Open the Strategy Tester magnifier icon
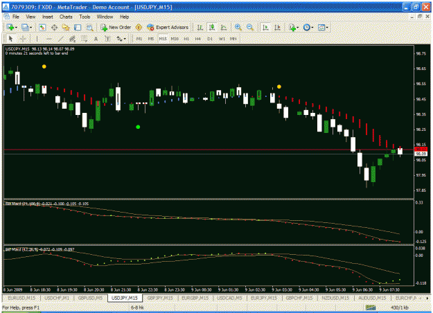 point(89,27)
